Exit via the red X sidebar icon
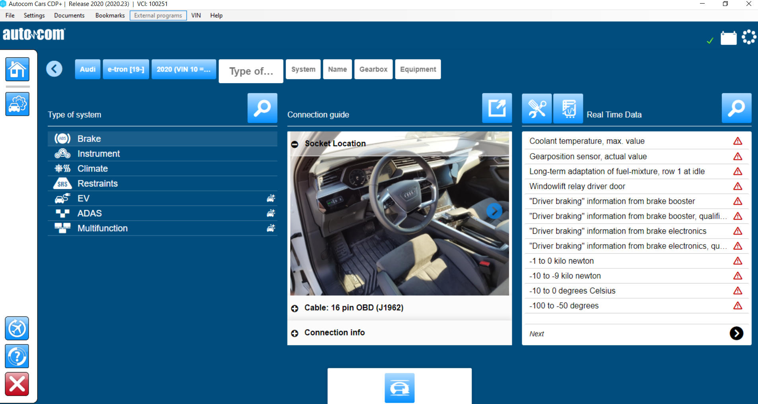 click(17, 384)
